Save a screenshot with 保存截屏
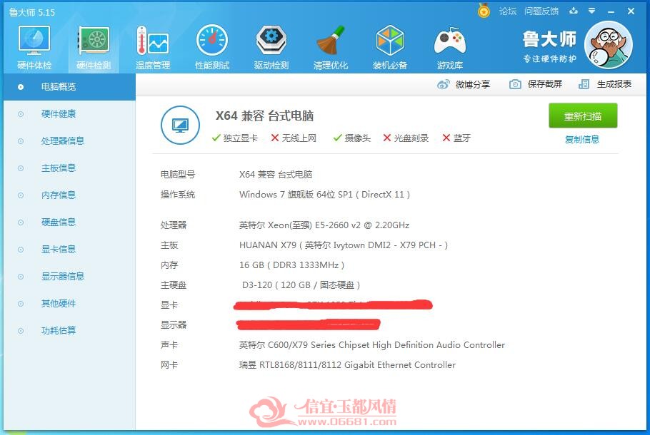 (x=536, y=84)
